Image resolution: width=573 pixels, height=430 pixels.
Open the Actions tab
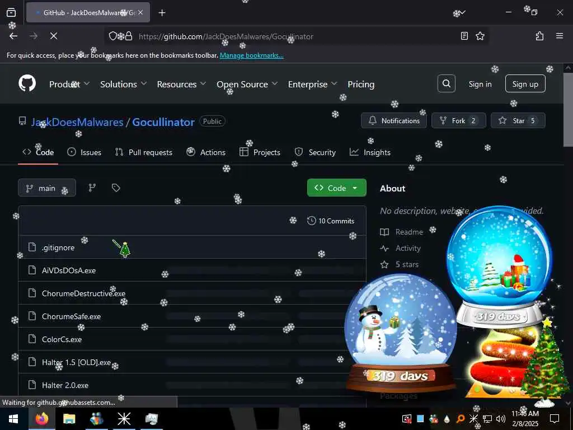(206, 152)
